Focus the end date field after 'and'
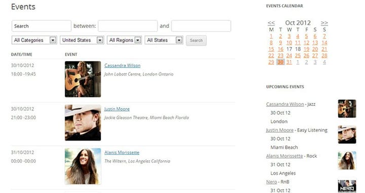 click(x=201, y=26)
